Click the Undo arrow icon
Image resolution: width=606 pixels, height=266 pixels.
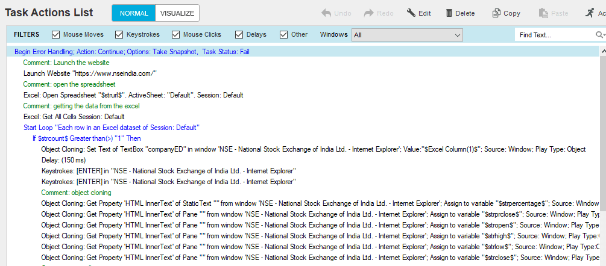(326, 13)
